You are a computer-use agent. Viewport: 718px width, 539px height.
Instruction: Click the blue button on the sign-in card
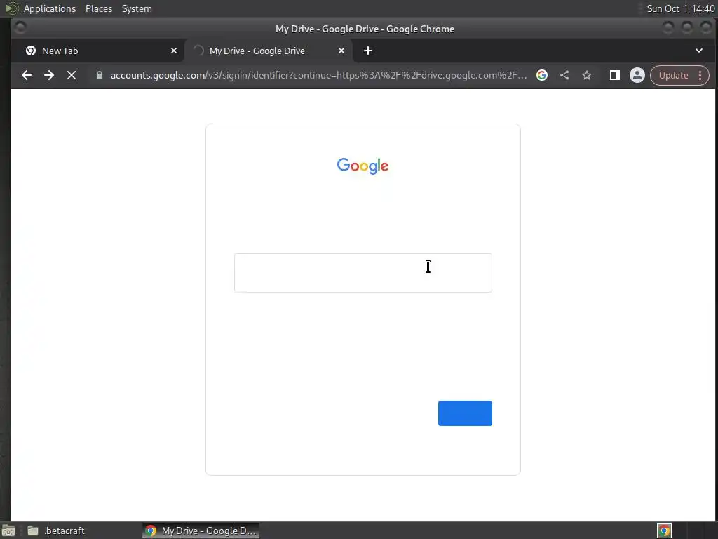[x=465, y=413]
